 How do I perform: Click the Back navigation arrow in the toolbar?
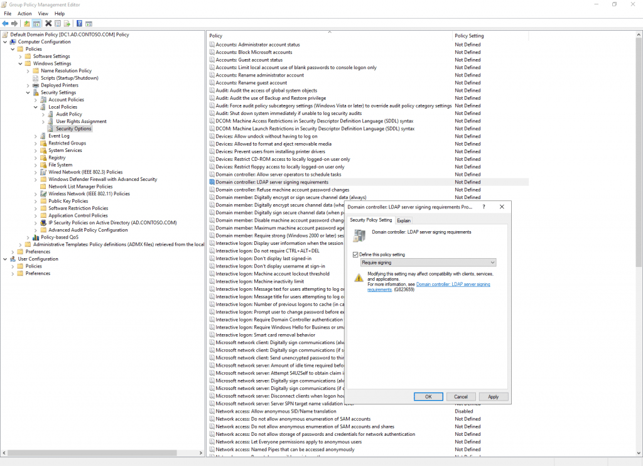point(6,23)
